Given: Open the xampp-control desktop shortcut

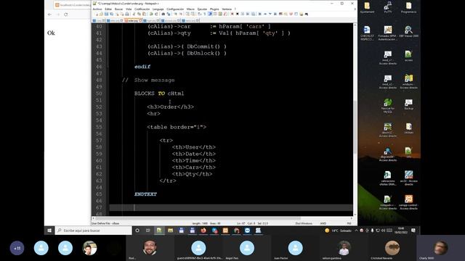Looking at the screenshot, I should (x=408, y=202).
